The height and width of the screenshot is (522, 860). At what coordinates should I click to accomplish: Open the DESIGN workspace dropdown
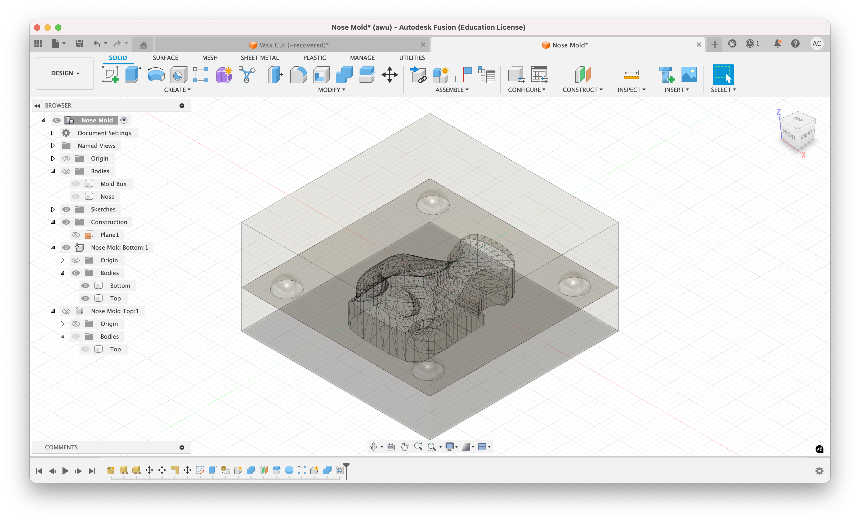click(x=65, y=73)
